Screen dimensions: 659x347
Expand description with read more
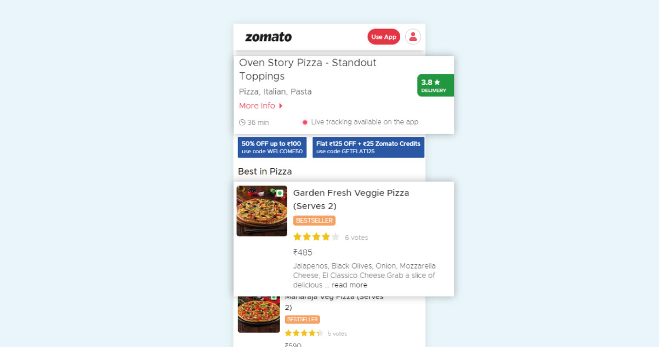click(x=349, y=285)
